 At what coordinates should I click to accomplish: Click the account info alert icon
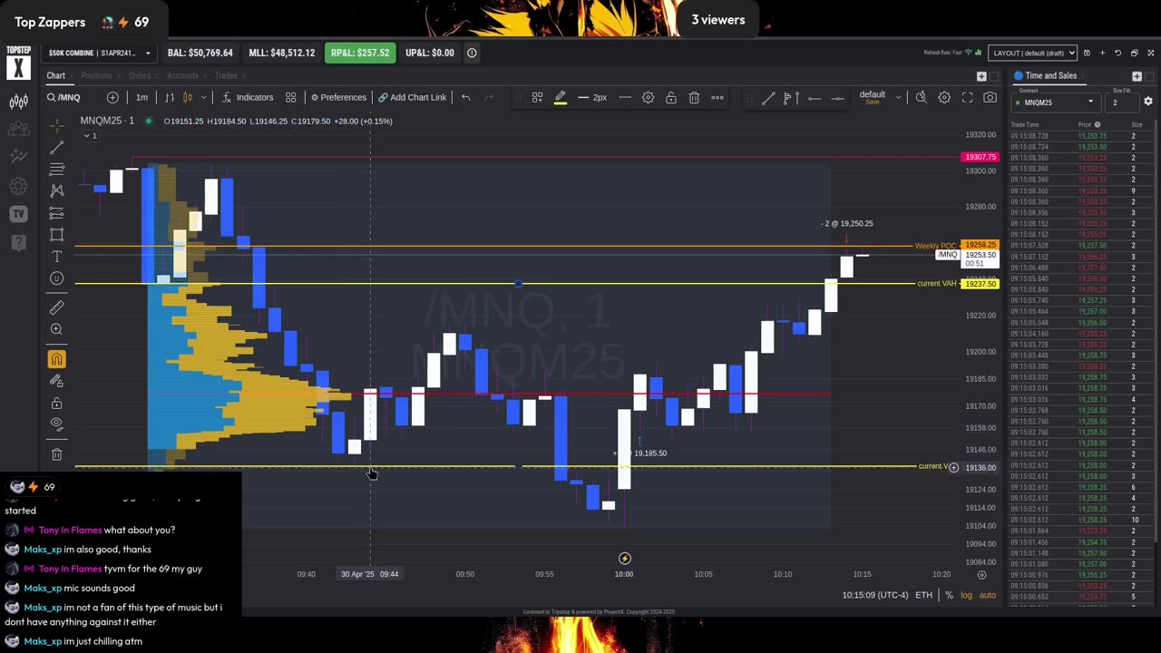click(472, 53)
